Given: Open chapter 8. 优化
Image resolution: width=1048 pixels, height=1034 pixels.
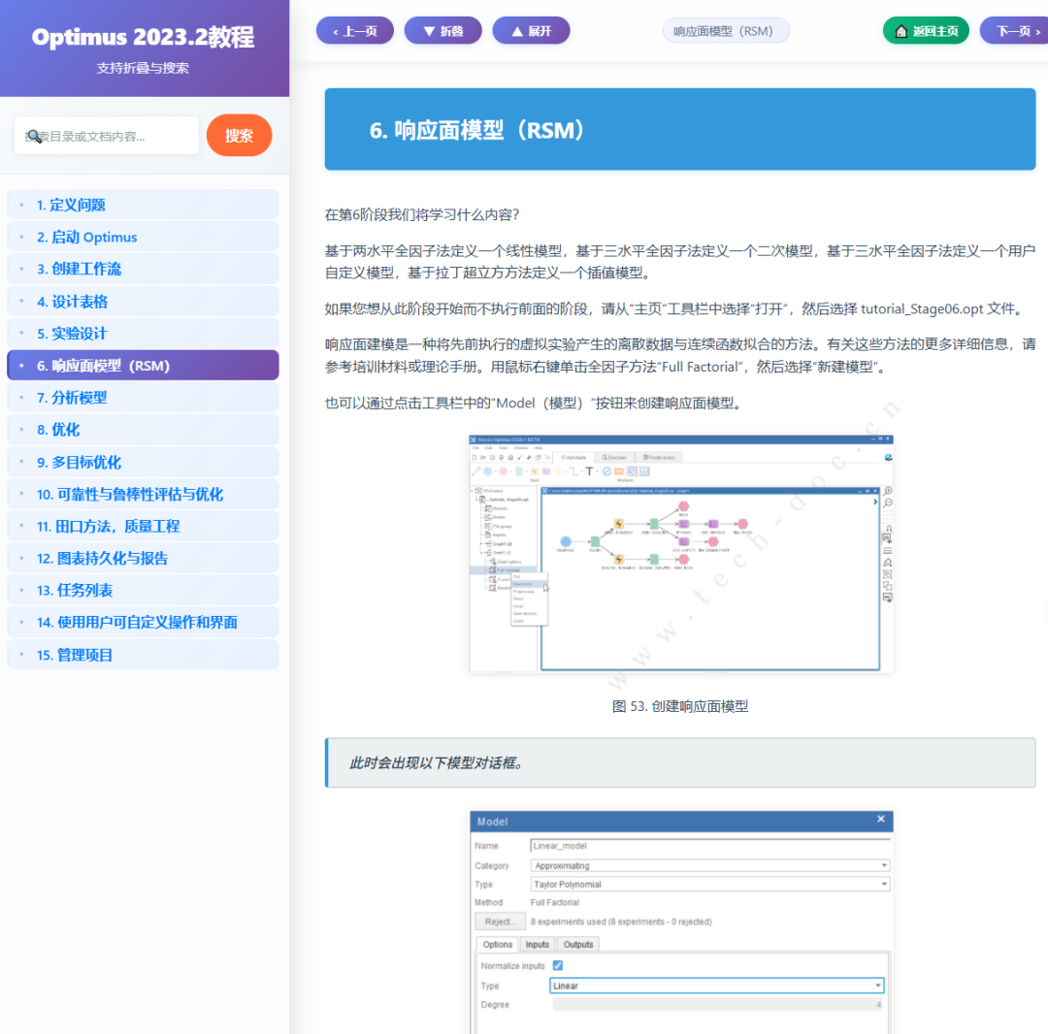Looking at the screenshot, I should point(143,430).
